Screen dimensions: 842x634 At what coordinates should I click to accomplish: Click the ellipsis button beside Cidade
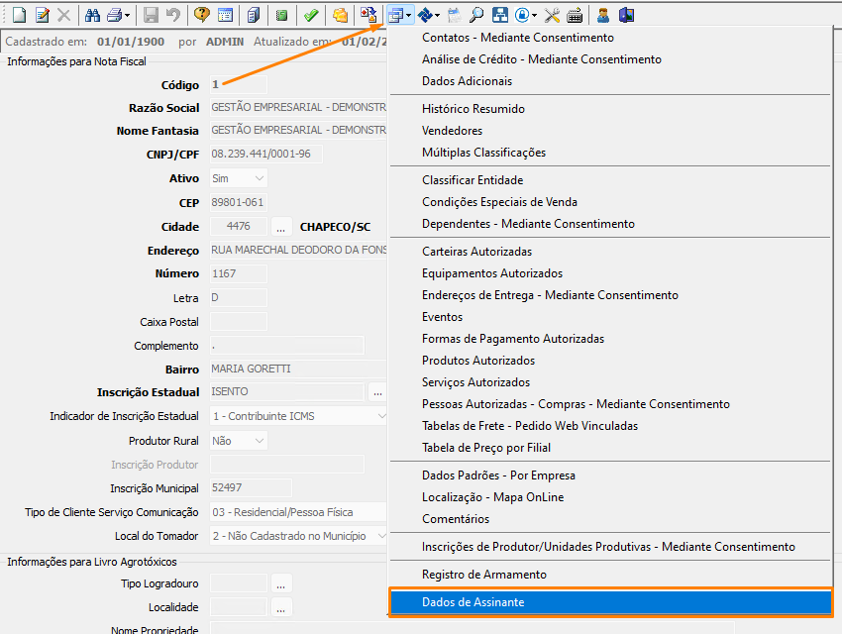[280, 226]
